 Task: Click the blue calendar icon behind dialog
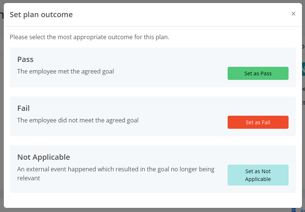tap(294, 210)
